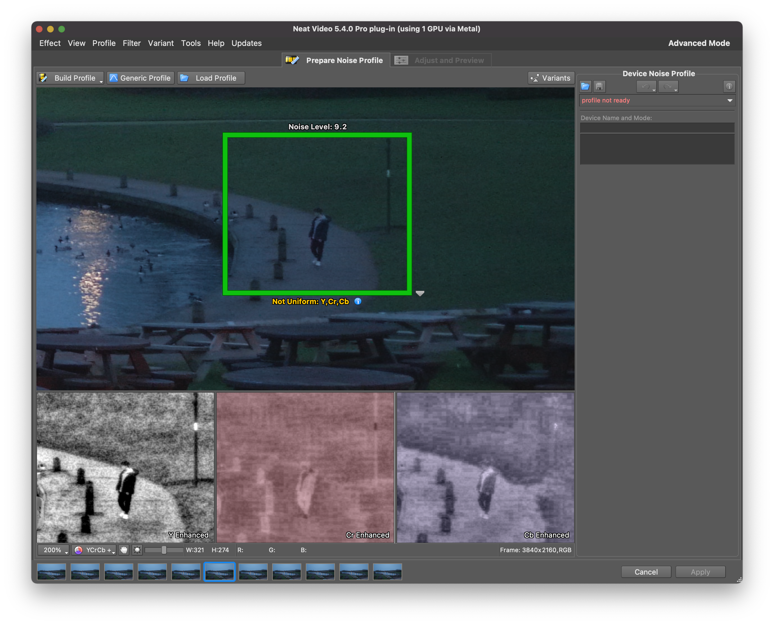Click the Cancel button
774x625 pixels.
[646, 572]
